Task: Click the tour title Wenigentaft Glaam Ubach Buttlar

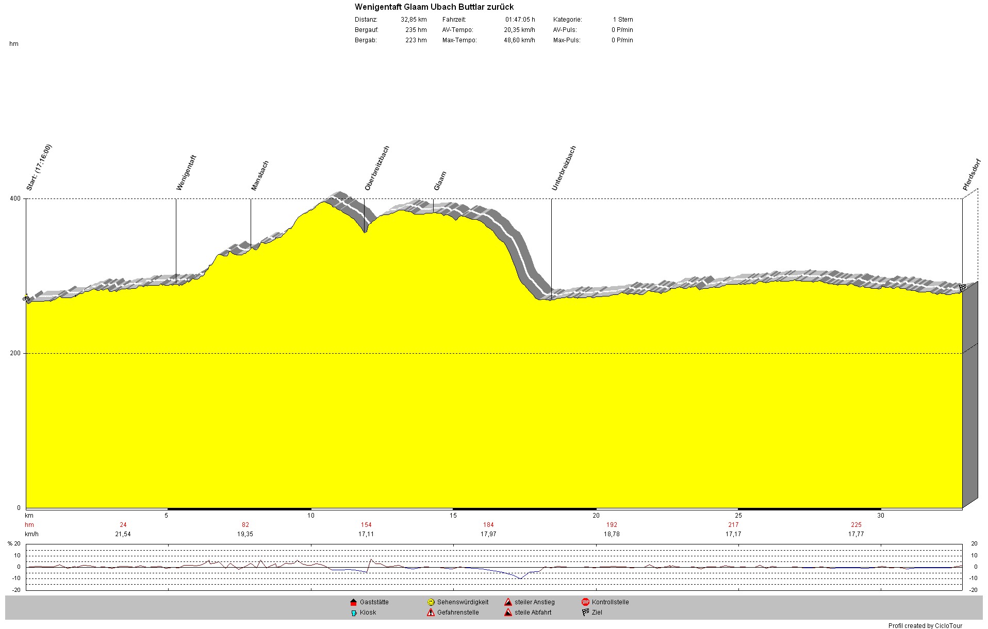Action: click(x=434, y=7)
